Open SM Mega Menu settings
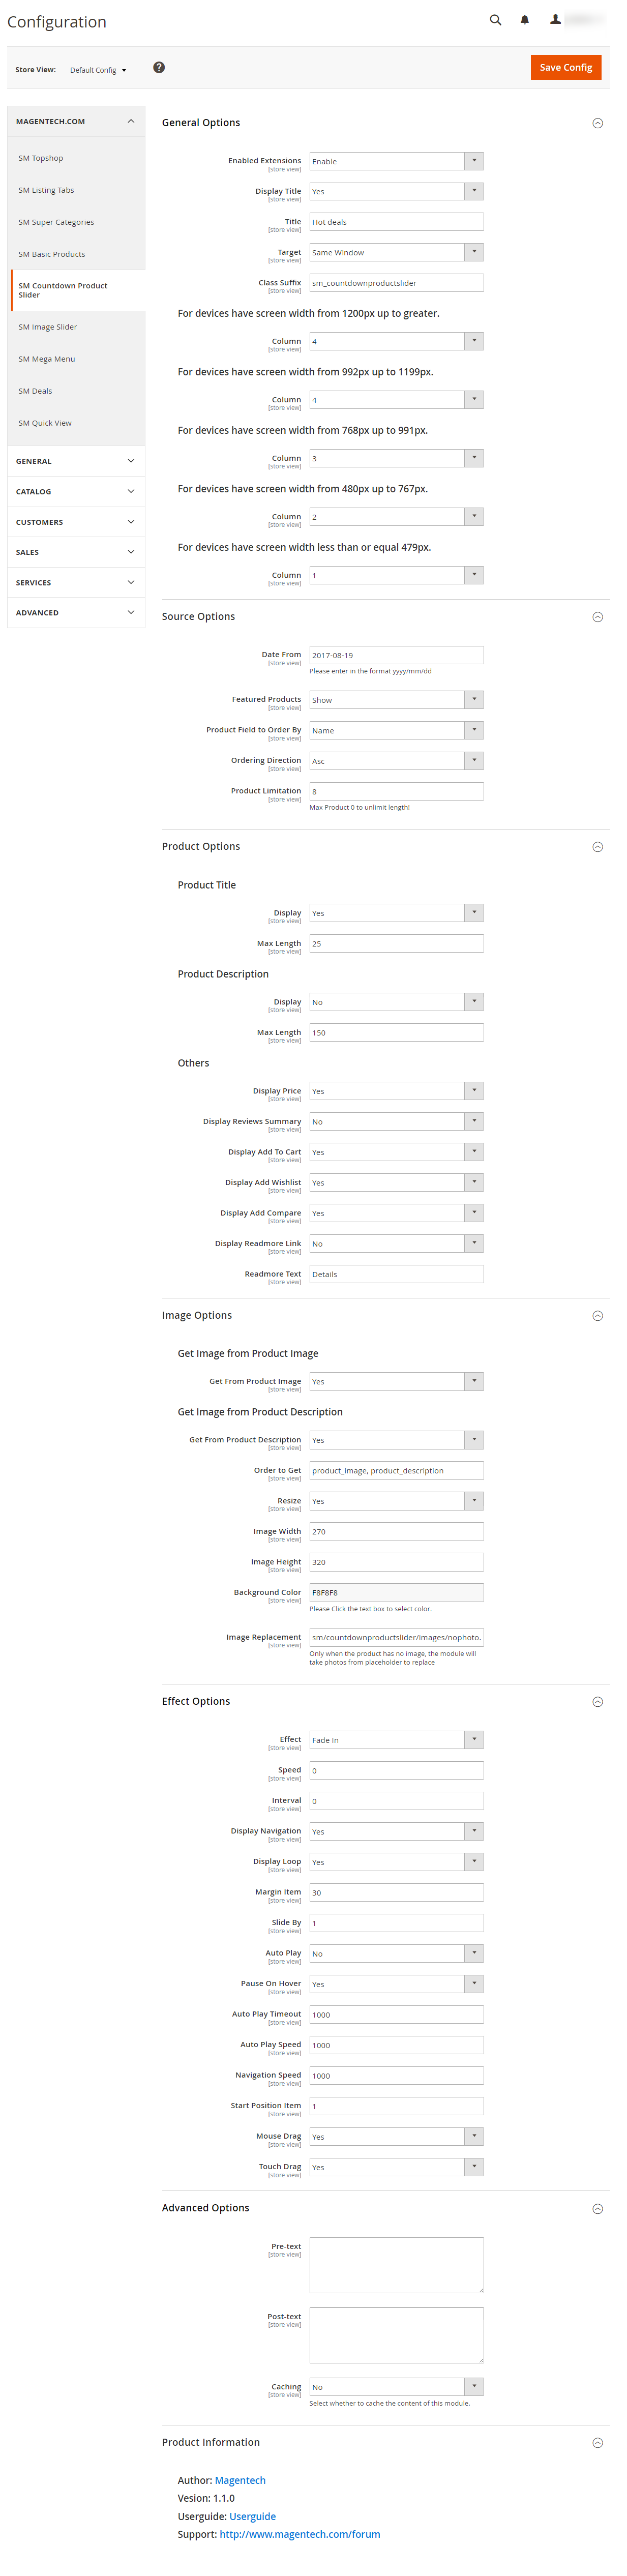This screenshot has height=2576, width=627. 47,359
